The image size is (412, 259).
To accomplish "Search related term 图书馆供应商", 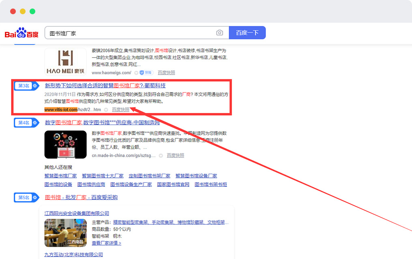I will click(91, 184).
